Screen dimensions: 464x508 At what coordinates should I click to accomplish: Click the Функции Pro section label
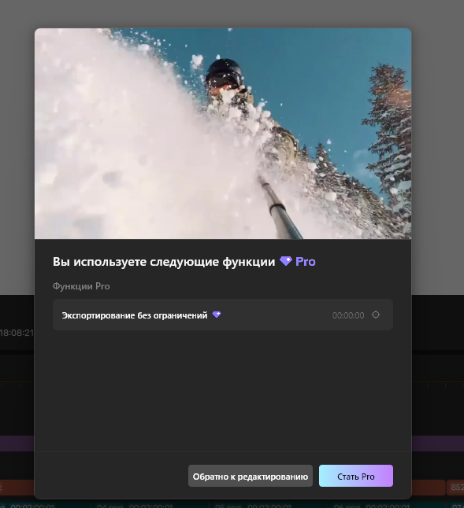tap(81, 286)
